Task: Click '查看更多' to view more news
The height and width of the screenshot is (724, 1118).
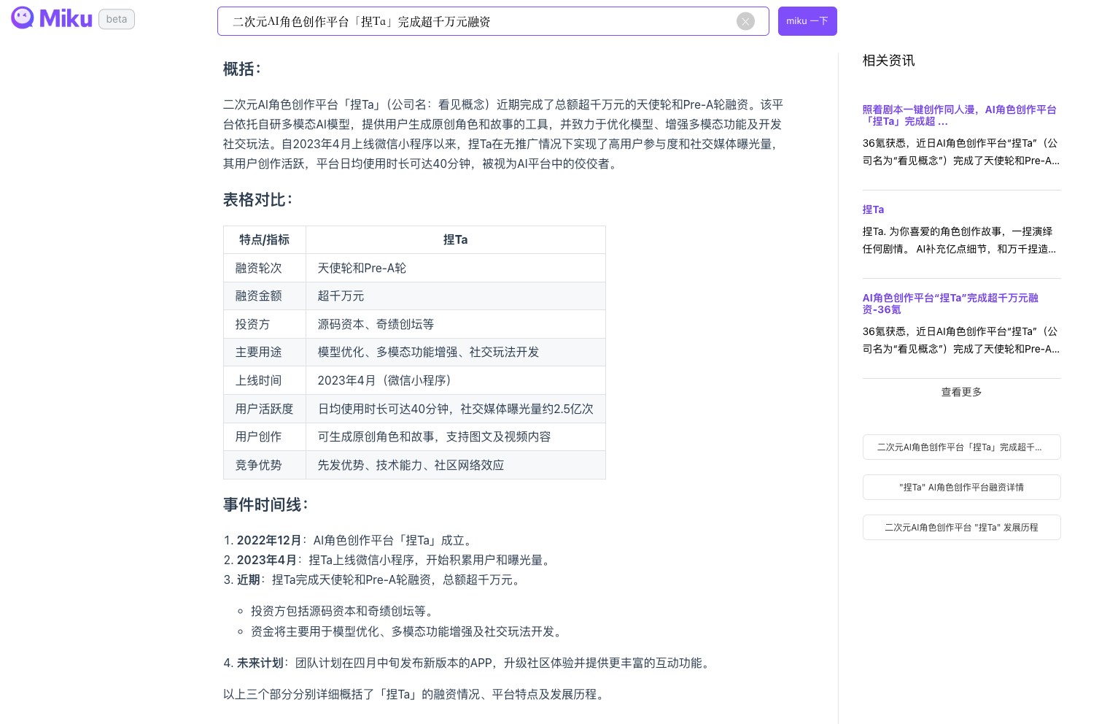Action: [x=961, y=392]
